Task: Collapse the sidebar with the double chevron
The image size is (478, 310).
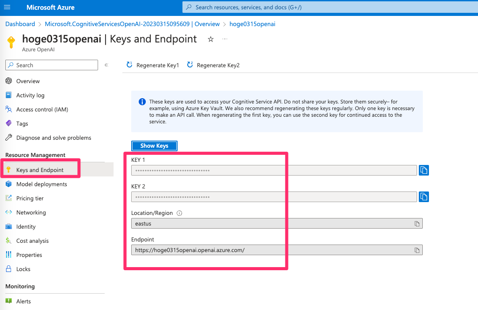Action: click(x=106, y=65)
